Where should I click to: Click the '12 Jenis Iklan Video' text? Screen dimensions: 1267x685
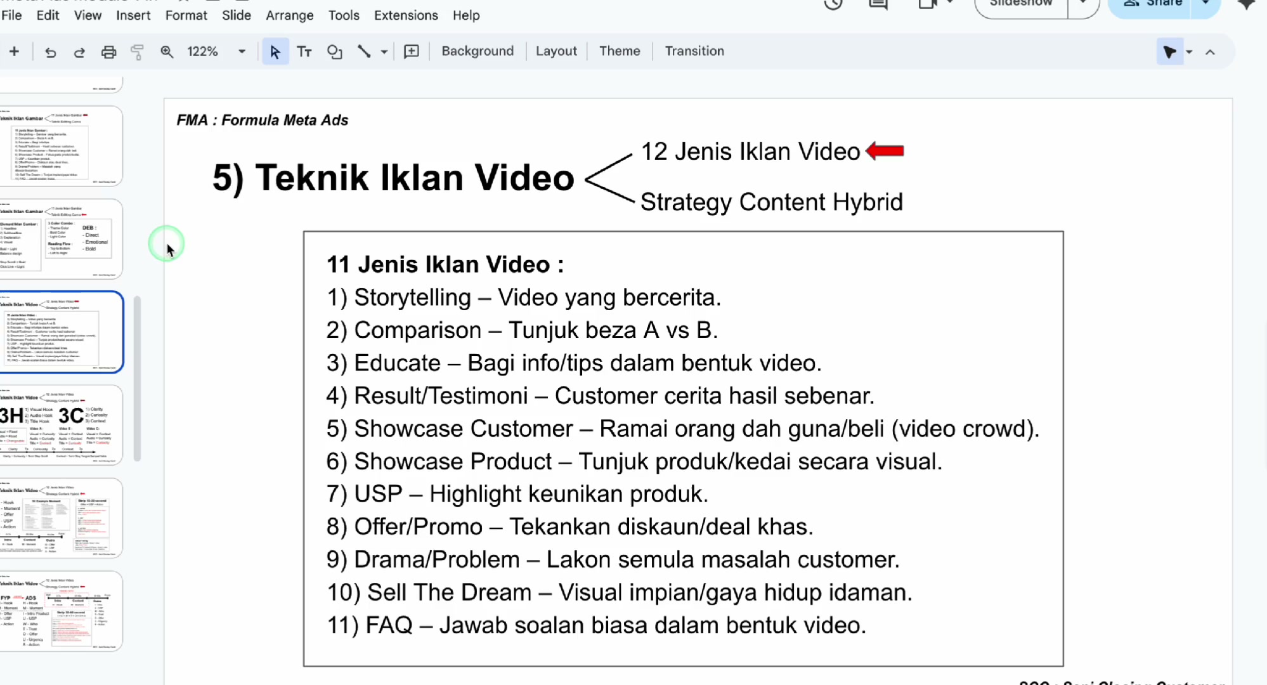pos(750,152)
